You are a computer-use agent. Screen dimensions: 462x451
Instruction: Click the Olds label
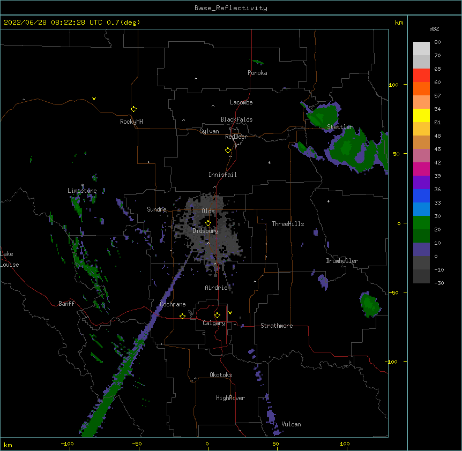pyautogui.click(x=208, y=211)
